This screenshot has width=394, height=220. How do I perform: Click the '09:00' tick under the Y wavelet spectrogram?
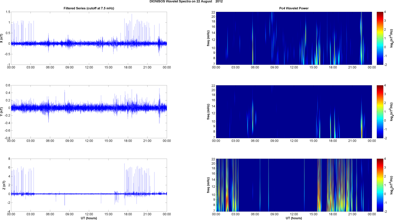point(274,141)
